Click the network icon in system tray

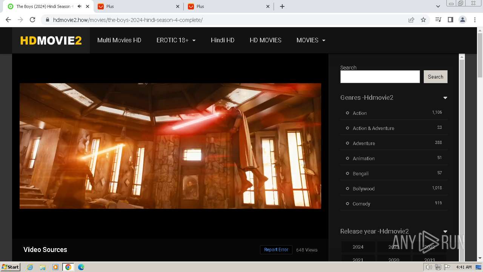pyautogui.click(x=438, y=267)
